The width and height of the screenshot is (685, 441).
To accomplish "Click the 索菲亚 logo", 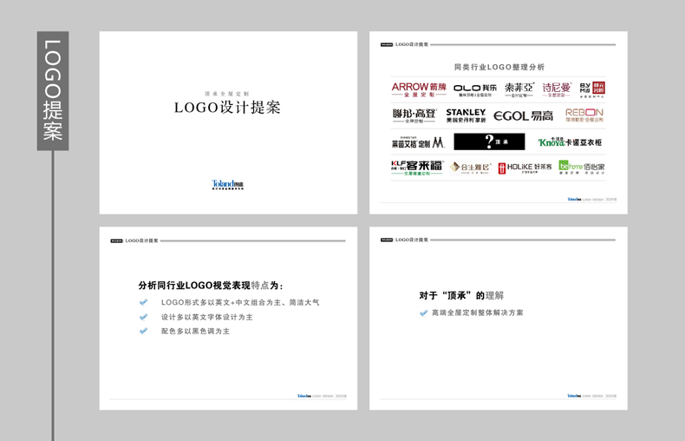I will [x=519, y=89].
